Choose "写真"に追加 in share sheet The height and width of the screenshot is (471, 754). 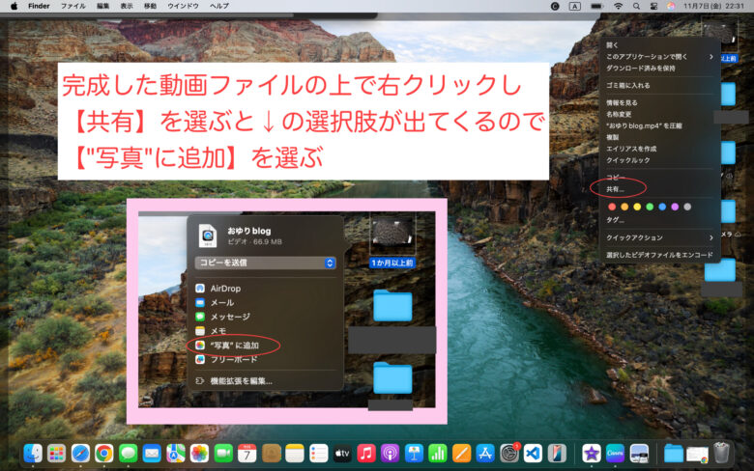[234, 345]
